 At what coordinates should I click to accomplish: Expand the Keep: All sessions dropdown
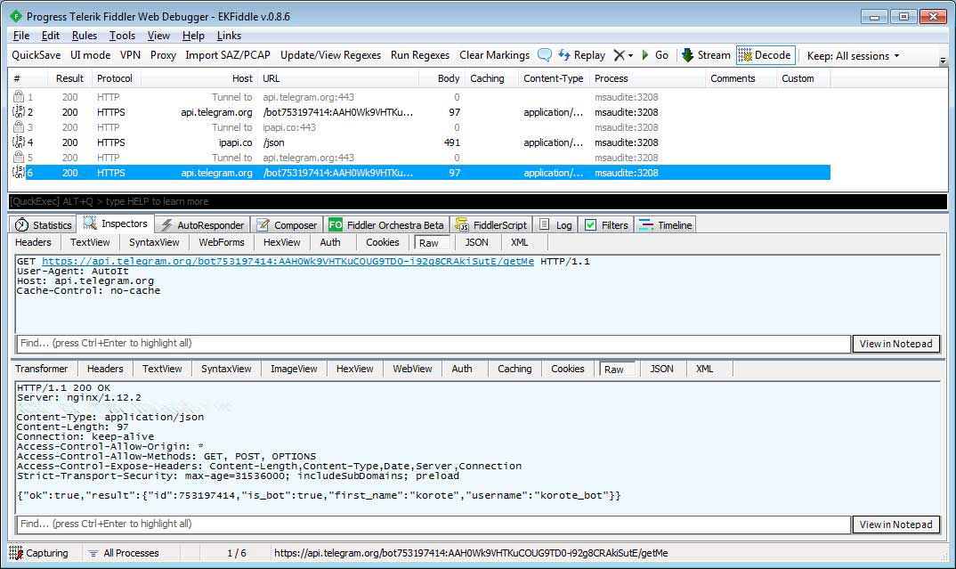click(853, 55)
